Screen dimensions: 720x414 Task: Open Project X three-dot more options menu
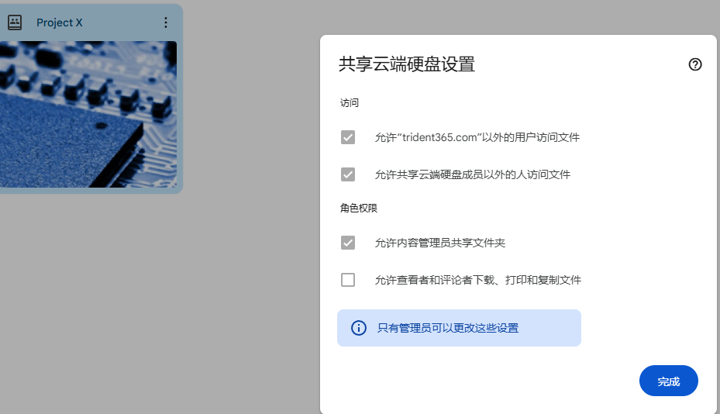point(166,22)
